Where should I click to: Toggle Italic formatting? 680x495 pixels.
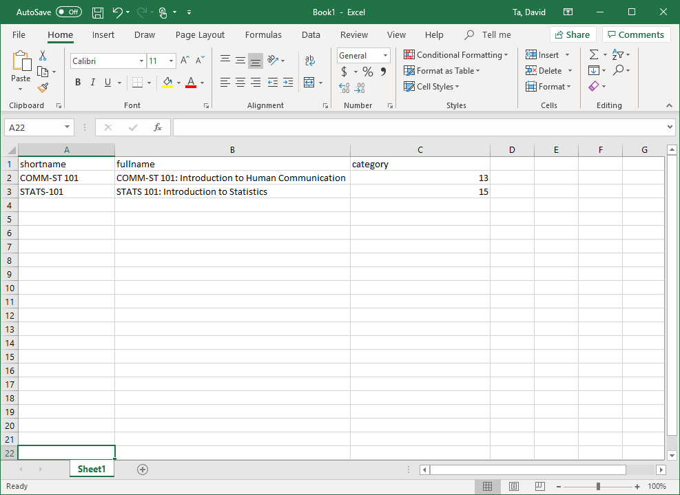coord(93,83)
